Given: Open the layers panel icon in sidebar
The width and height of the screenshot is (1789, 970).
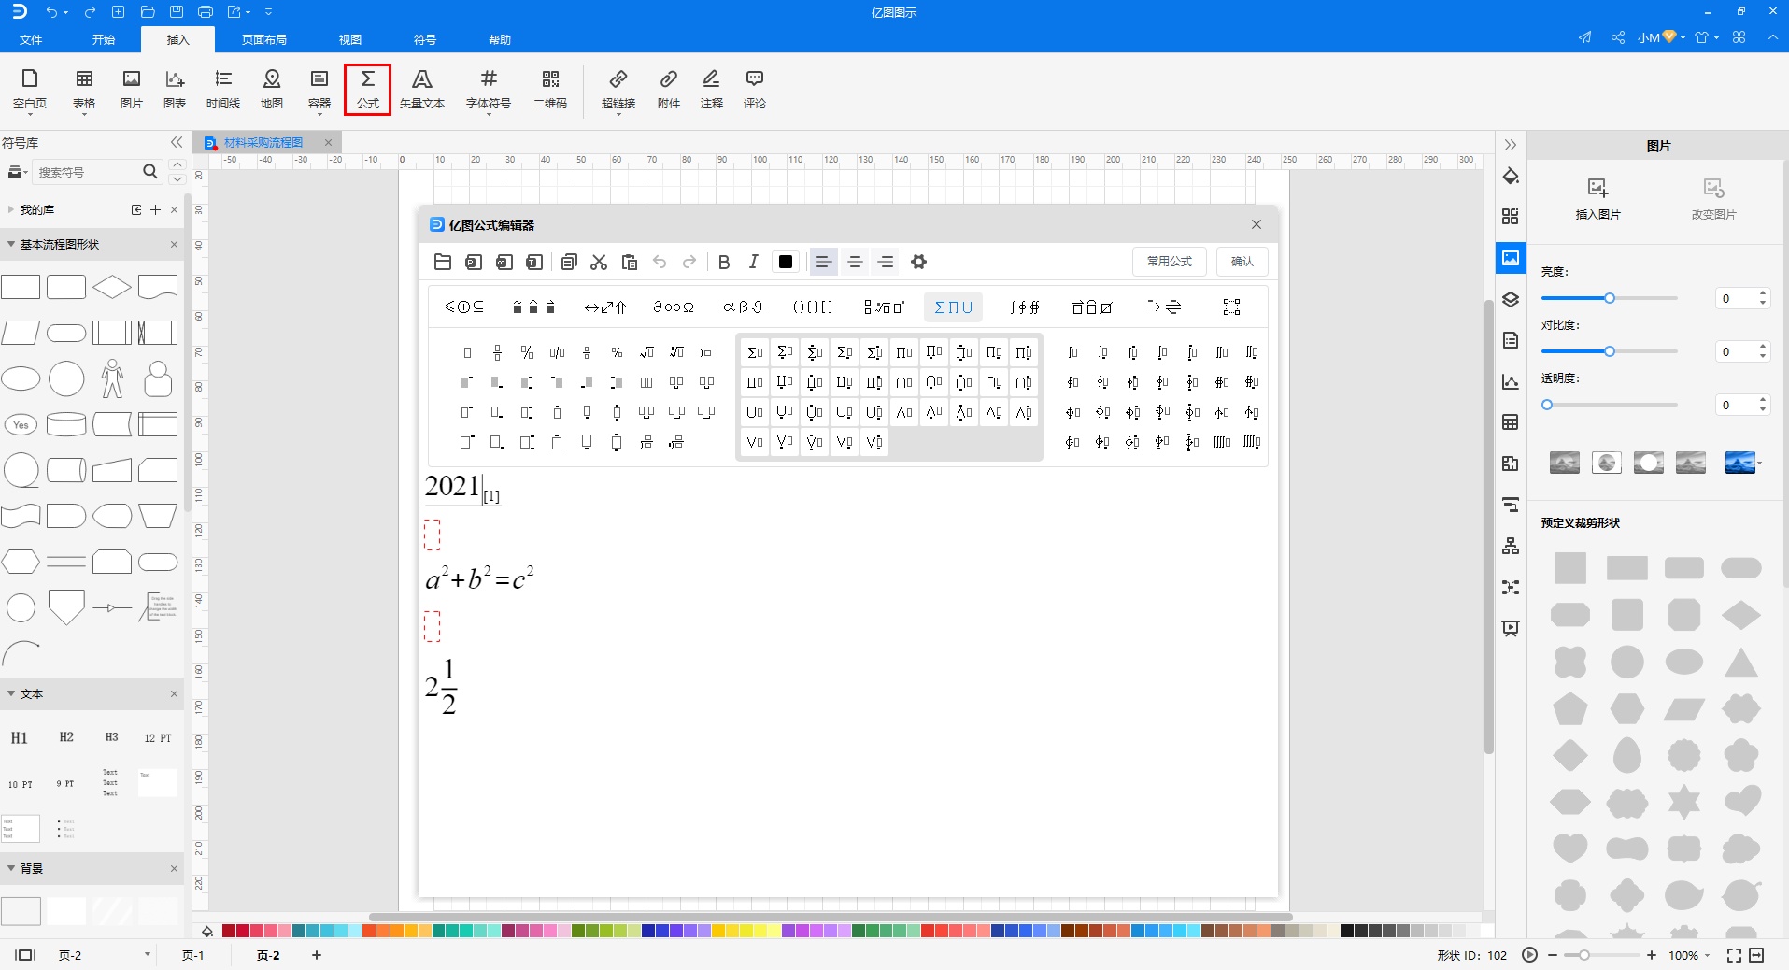Looking at the screenshot, I should pyautogui.click(x=1511, y=299).
